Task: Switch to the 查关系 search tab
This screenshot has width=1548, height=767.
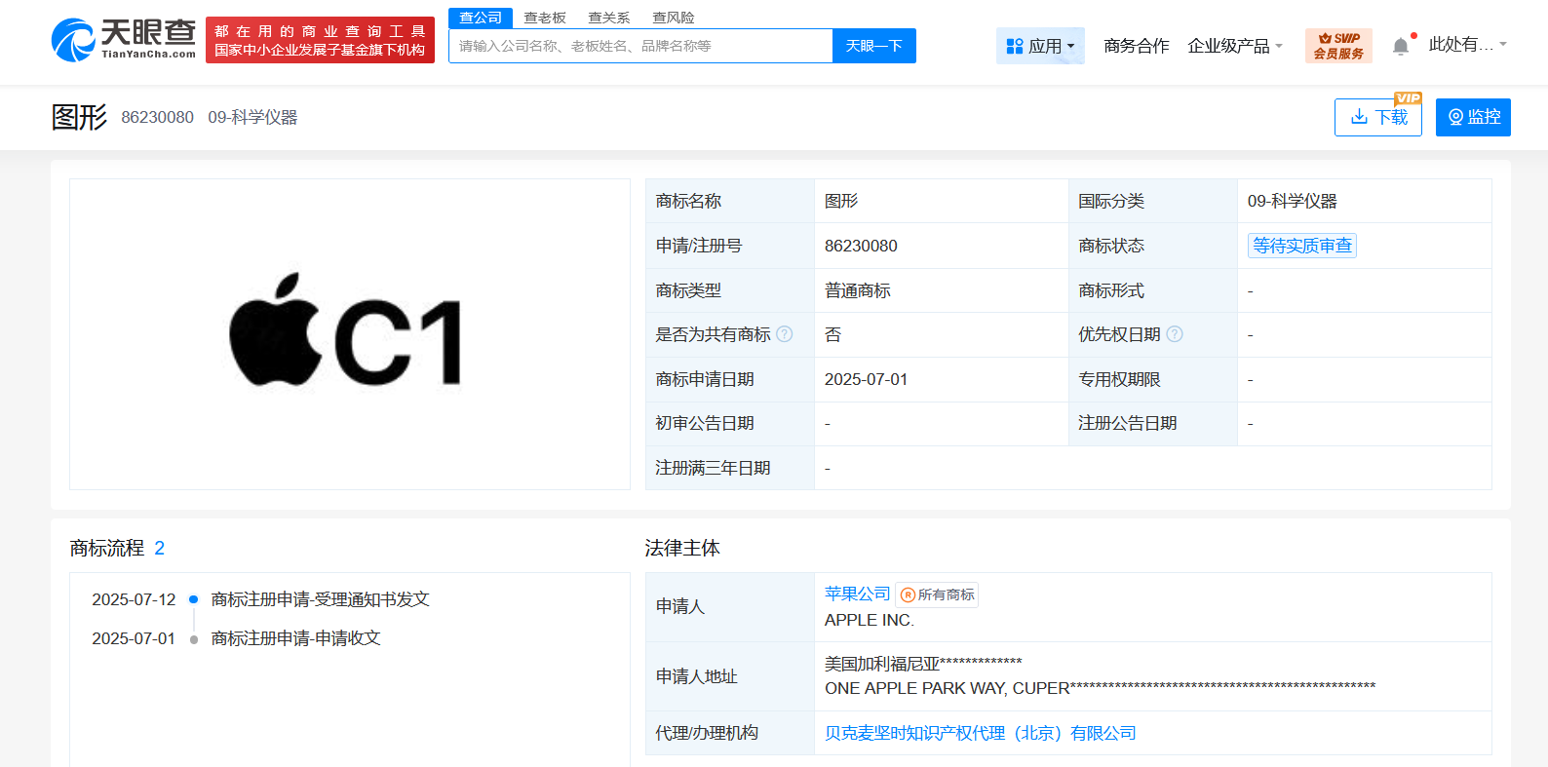Action: click(609, 18)
